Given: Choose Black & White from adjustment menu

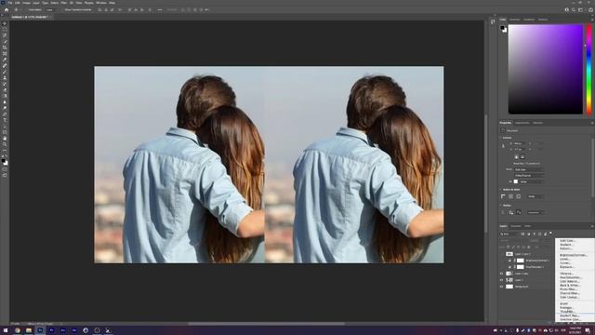Looking at the screenshot, I should (x=569, y=286).
